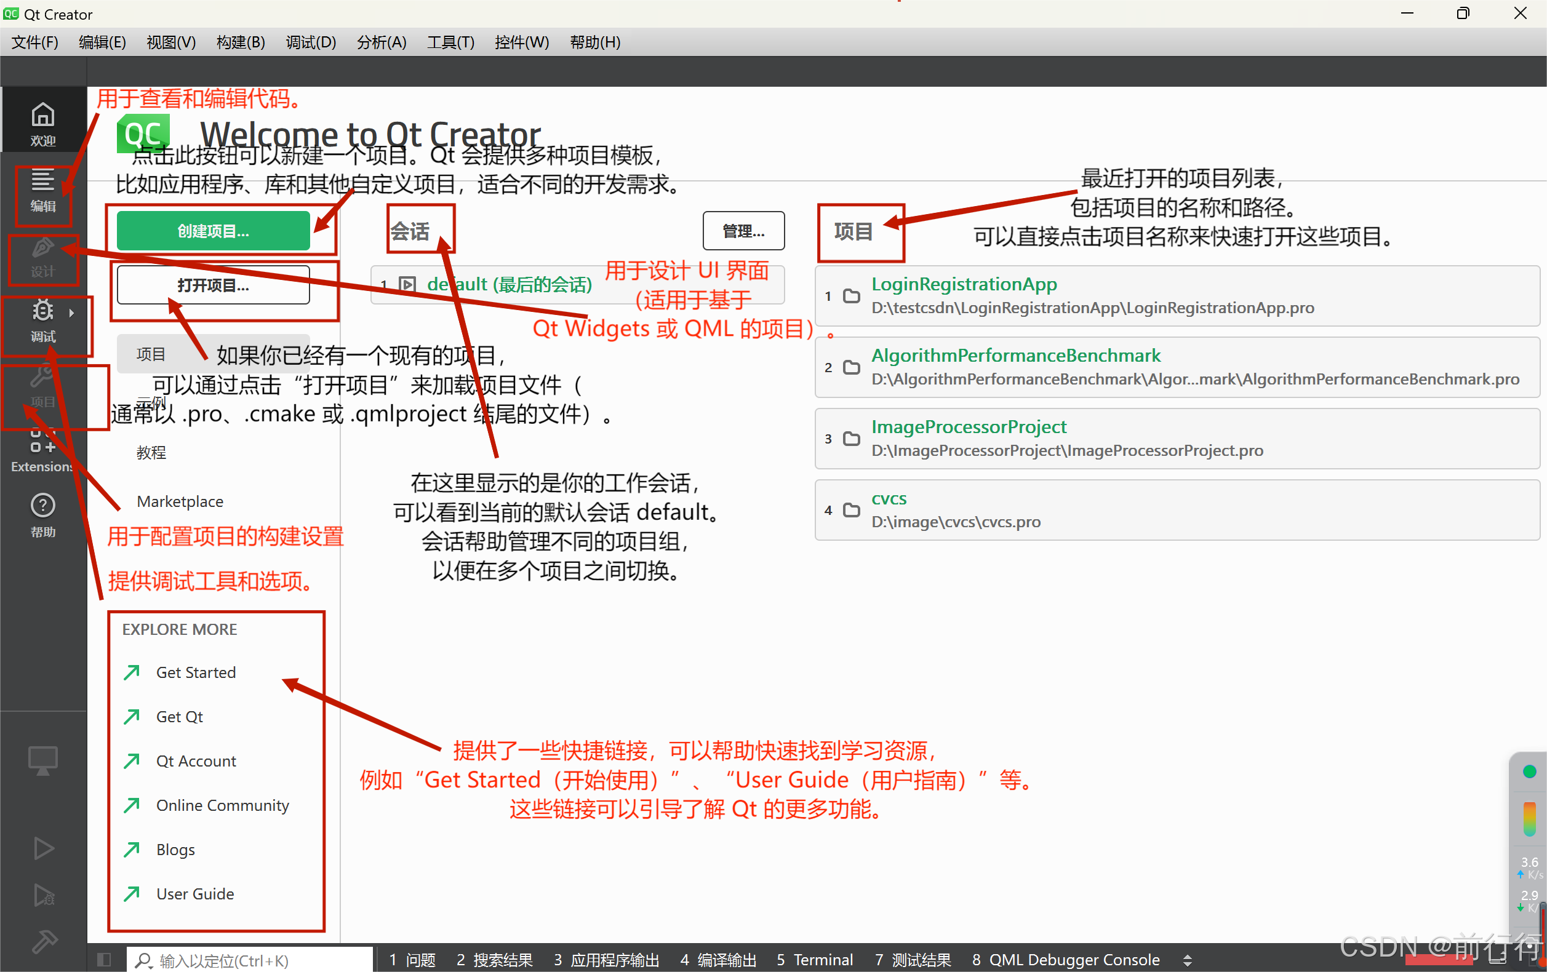The height and width of the screenshot is (972, 1547).
Task: Click the 管理... sessions button
Action: click(743, 231)
